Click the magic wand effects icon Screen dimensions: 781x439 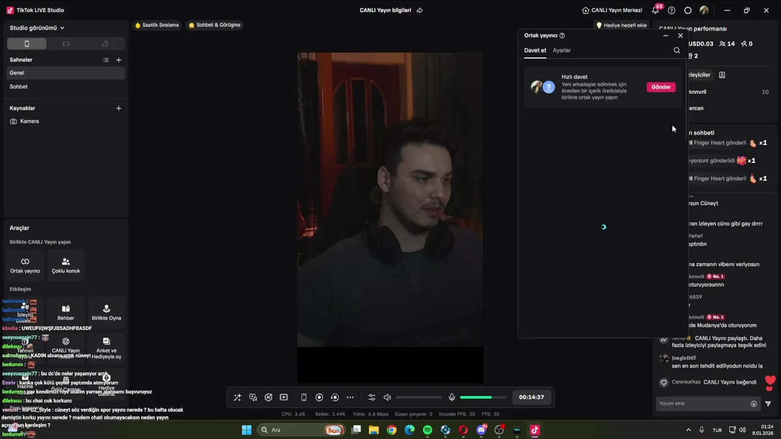(x=237, y=398)
